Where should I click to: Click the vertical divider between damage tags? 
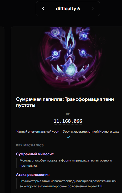pyautogui.click(x=61, y=132)
